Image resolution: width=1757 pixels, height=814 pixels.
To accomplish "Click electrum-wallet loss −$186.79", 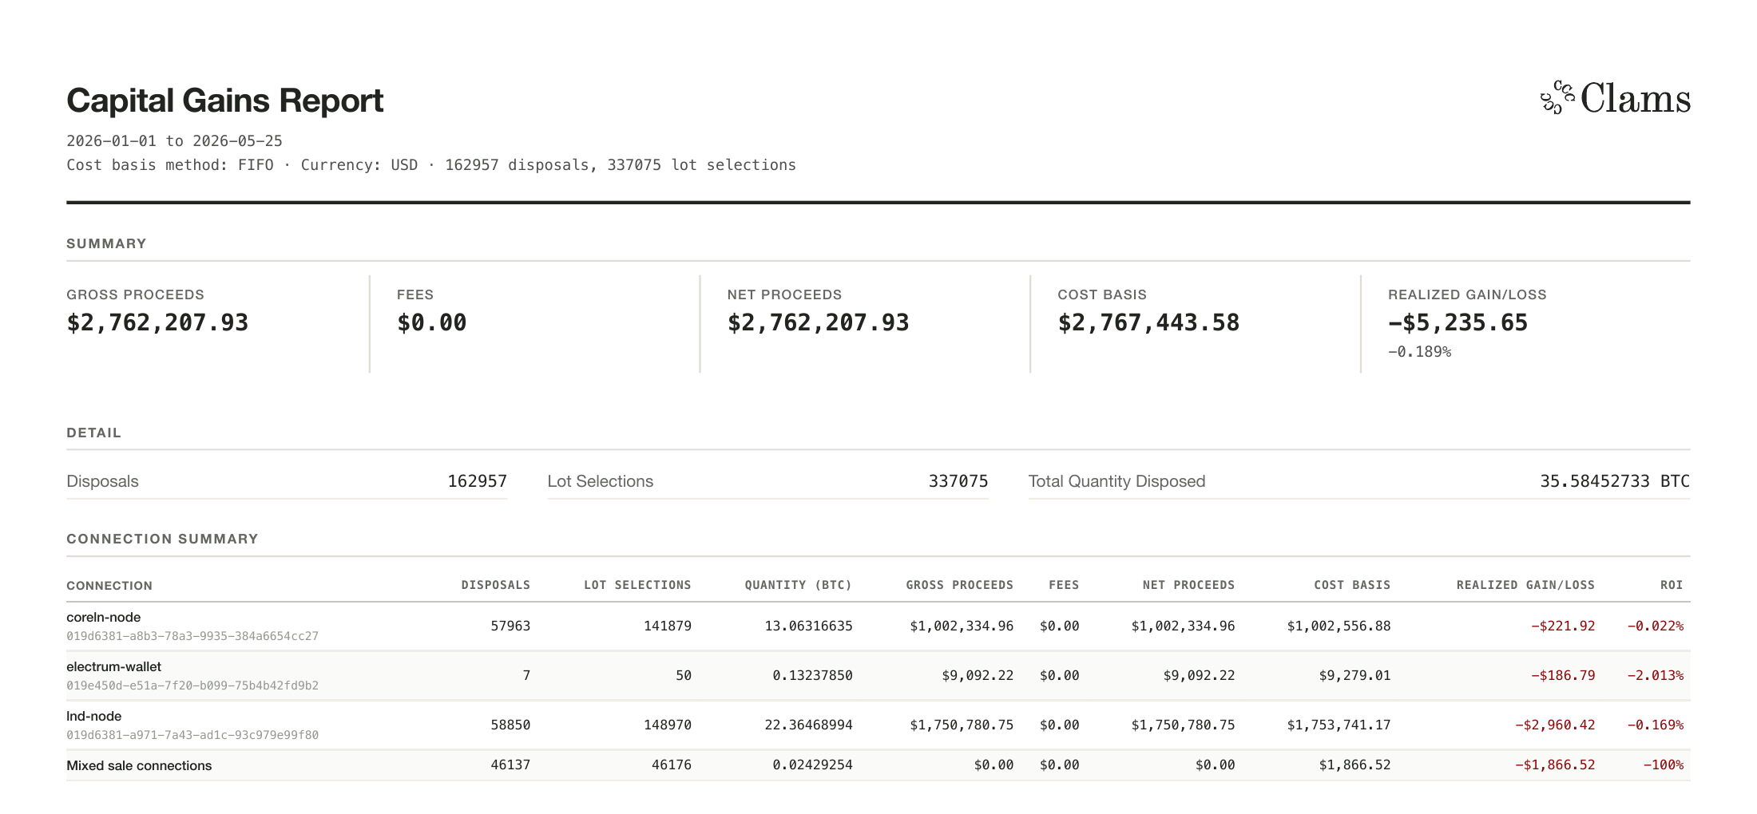I will point(1563,676).
